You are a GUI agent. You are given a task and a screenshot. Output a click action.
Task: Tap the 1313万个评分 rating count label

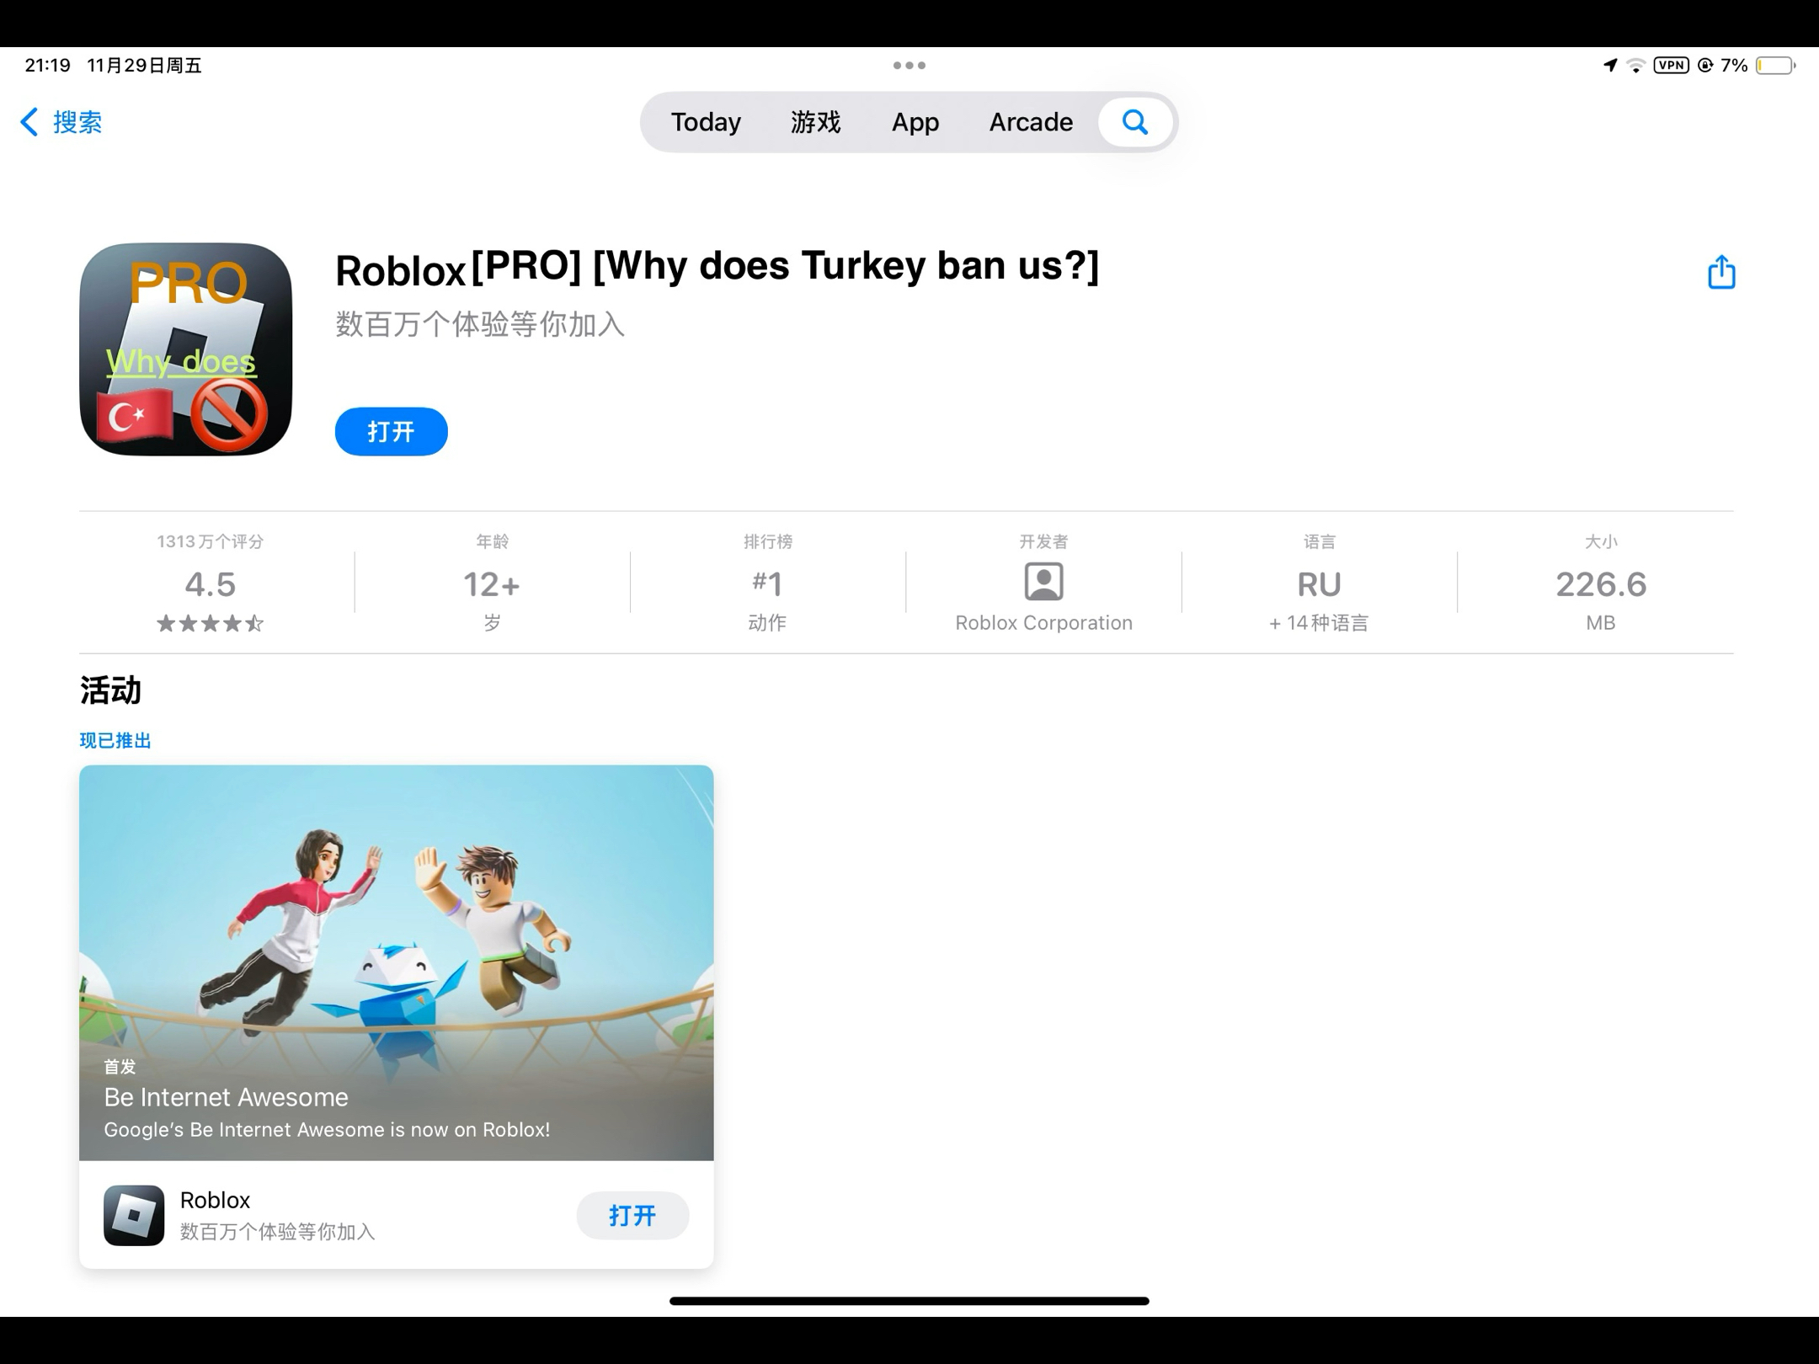pos(211,541)
